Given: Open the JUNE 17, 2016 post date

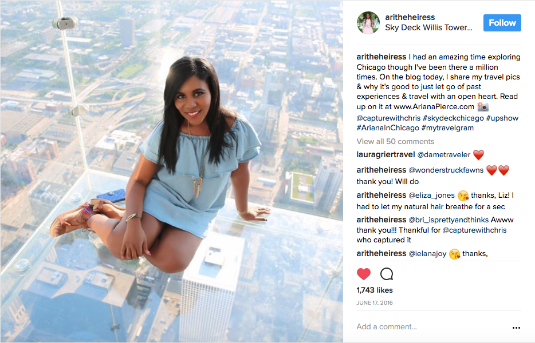Looking at the screenshot, I should [x=375, y=303].
